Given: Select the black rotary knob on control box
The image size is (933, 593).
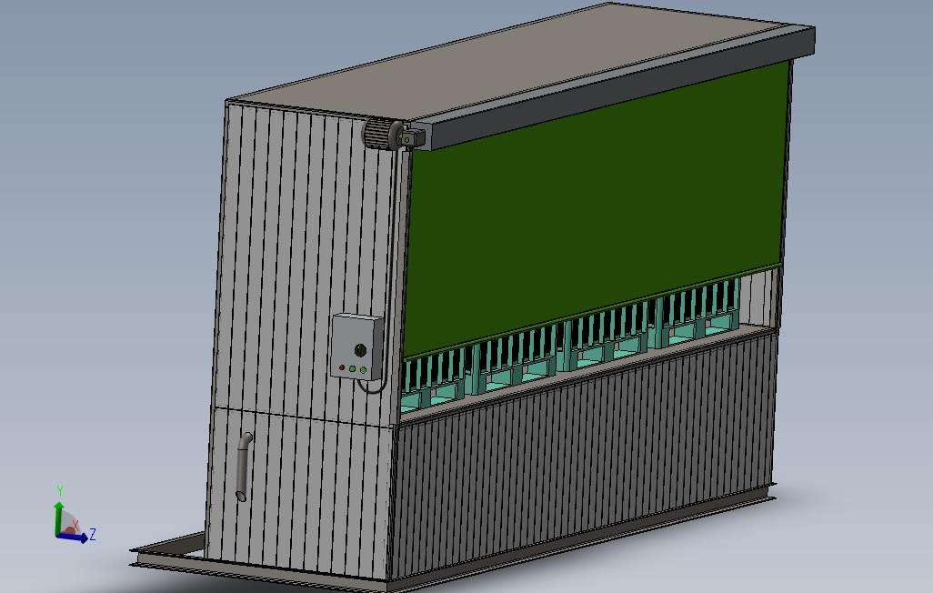Looking at the screenshot, I should point(360,349).
